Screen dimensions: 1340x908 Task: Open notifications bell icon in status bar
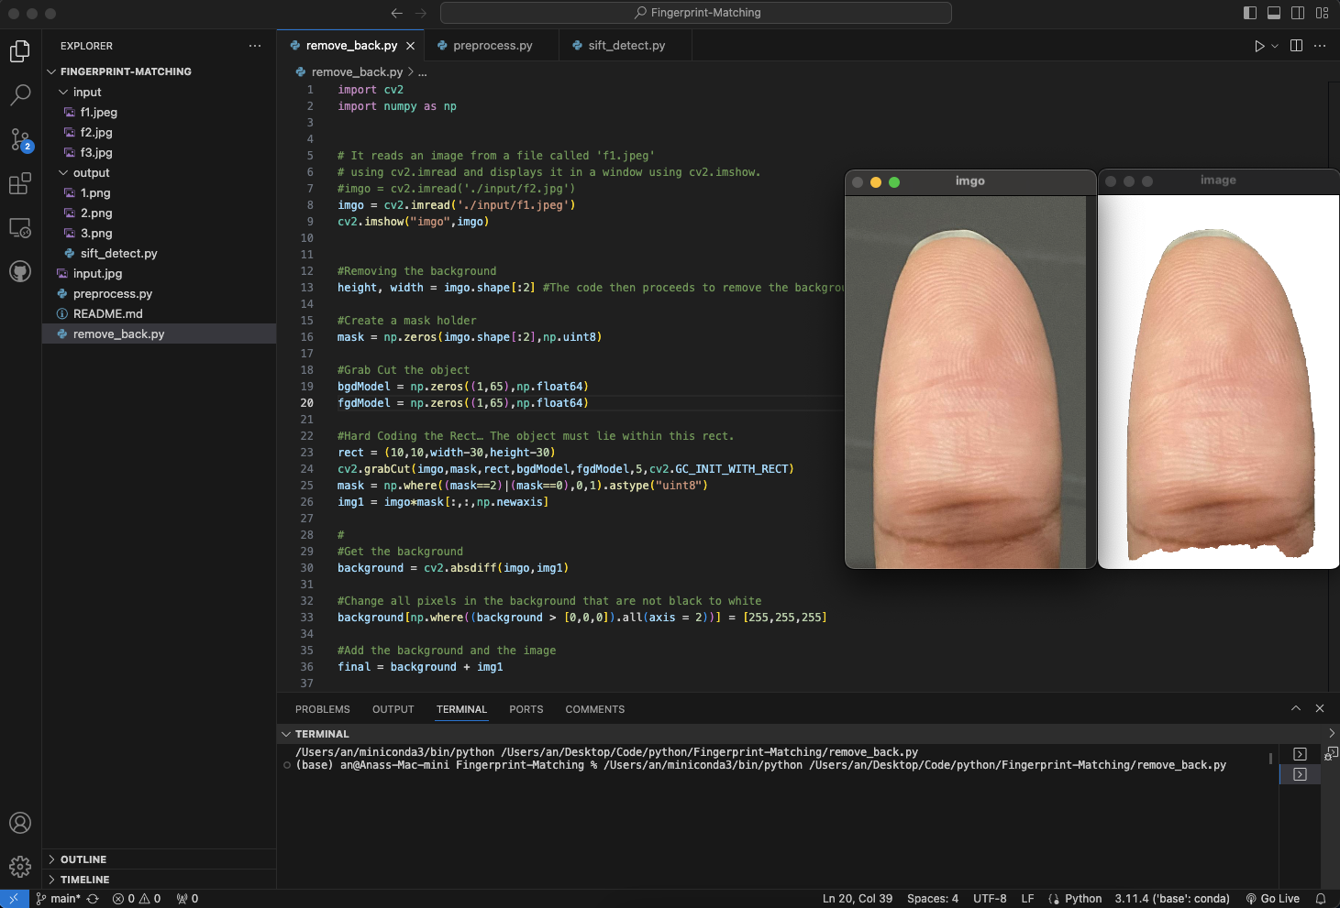click(x=1321, y=899)
